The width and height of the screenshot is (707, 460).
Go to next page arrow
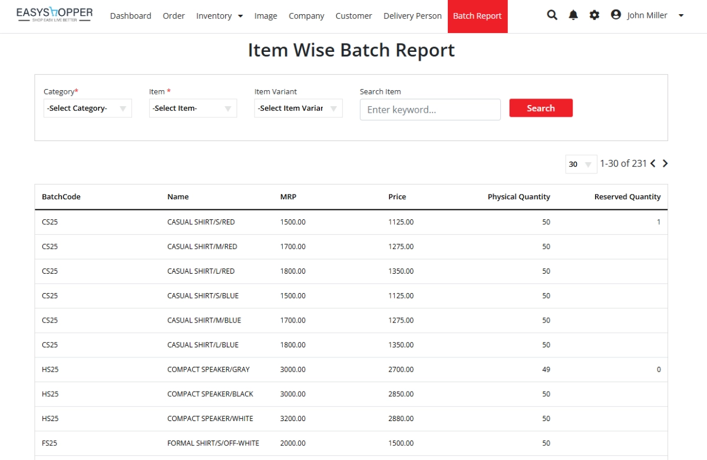[x=665, y=164]
